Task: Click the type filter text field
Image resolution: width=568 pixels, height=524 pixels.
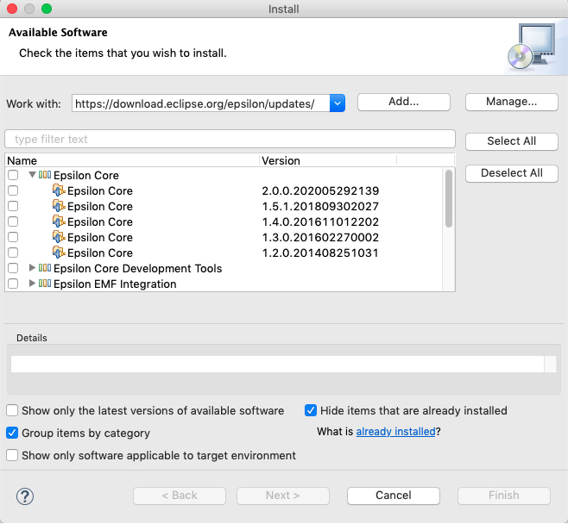Action: pyautogui.click(x=230, y=140)
